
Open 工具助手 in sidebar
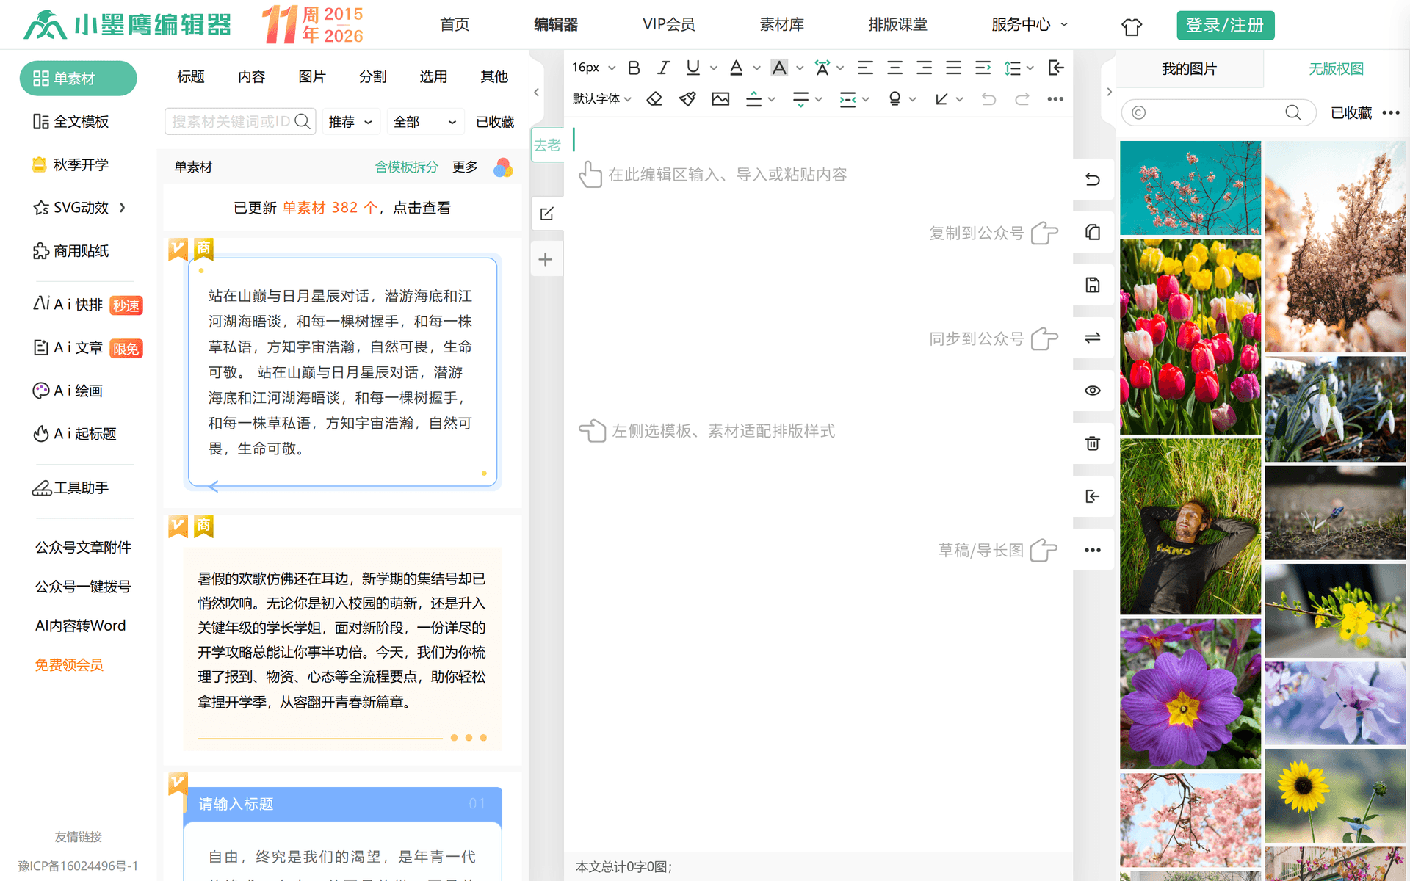coord(71,488)
